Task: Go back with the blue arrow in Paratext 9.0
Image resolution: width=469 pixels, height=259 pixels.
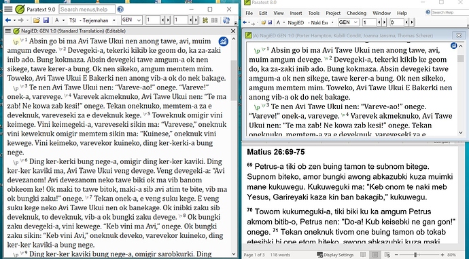Action: (x=8, y=20)
